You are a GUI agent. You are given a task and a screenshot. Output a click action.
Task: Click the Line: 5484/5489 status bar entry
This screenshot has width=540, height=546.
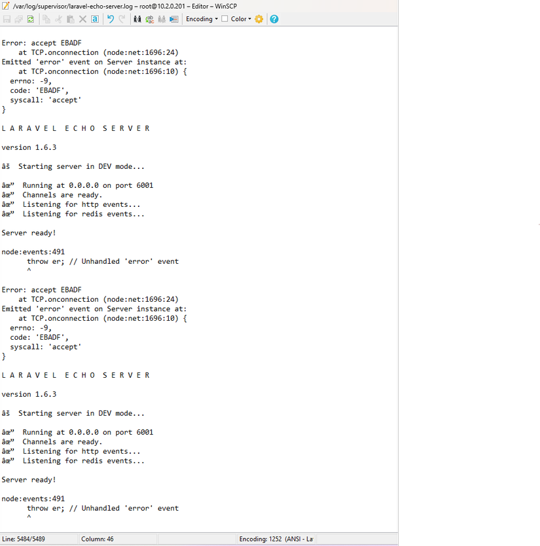(24, 539)
